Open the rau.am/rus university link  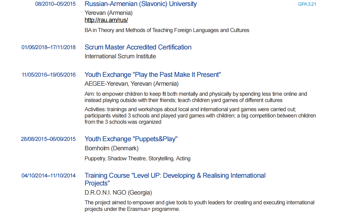click(106, 20)
